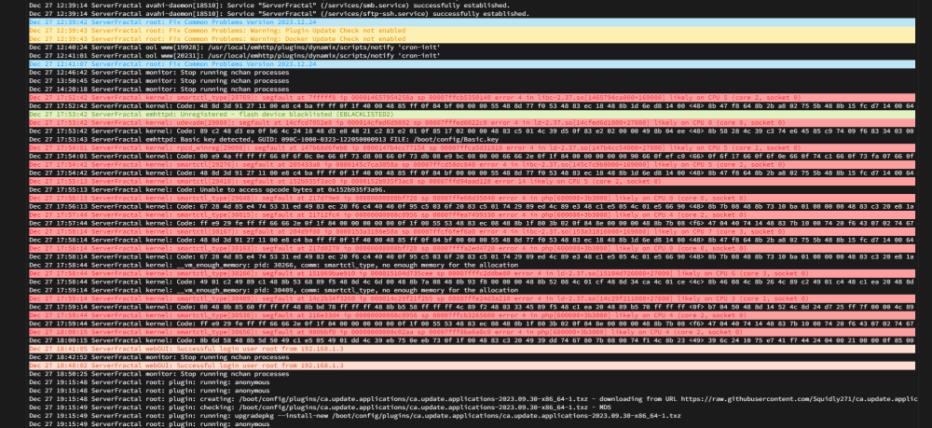This screenshot has width=932, height=428.
Task: Select the 12:46:42 Stop running nchan processes line
Action: [159, 72]
